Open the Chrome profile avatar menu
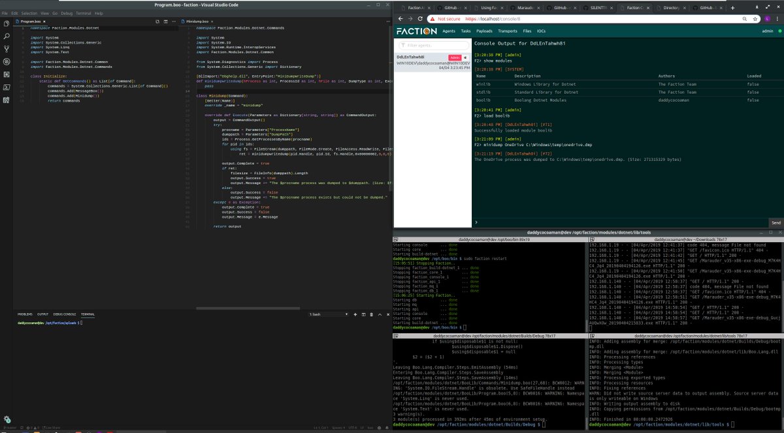Viewport: 784px width, 433px height. (x=767, y=20)
